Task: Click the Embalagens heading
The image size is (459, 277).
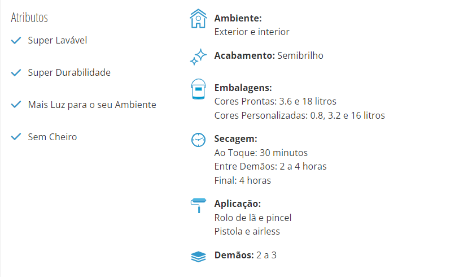Action: pyautogui.click(x=243, y=88)
